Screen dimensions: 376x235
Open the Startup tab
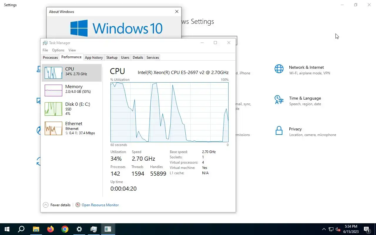pos(112,58)
